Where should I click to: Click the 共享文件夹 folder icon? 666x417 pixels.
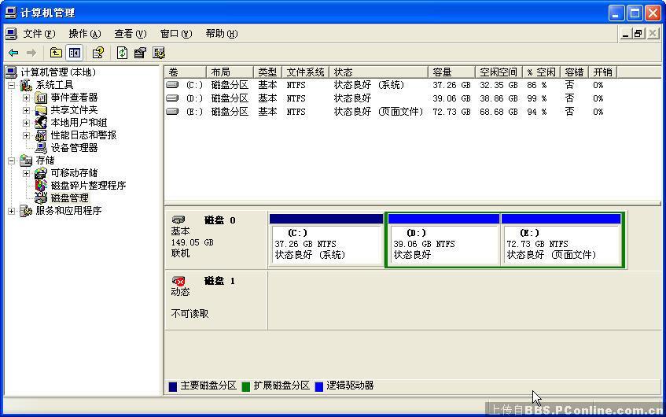click(x=41, y=110)
